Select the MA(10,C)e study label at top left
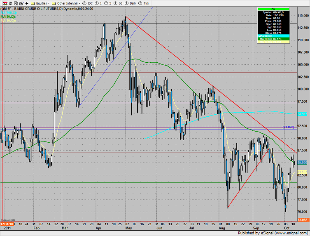This screenshot has width=310, height=236. click(x=8, y=21)
